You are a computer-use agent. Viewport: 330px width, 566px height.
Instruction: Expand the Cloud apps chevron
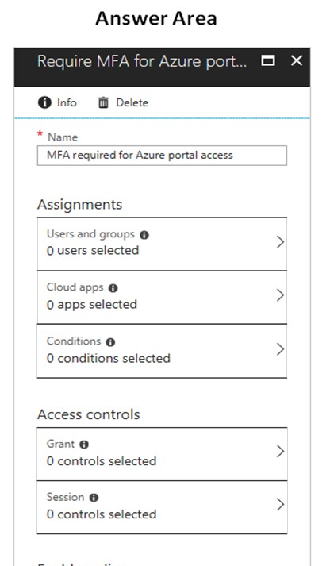[280, 295]
